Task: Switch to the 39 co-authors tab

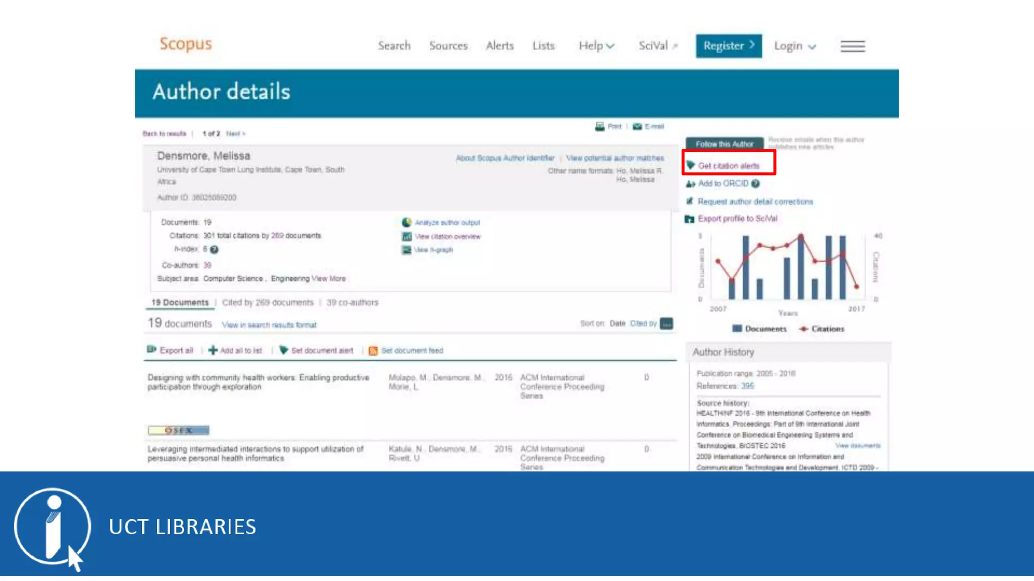Action: pos(352,303)
